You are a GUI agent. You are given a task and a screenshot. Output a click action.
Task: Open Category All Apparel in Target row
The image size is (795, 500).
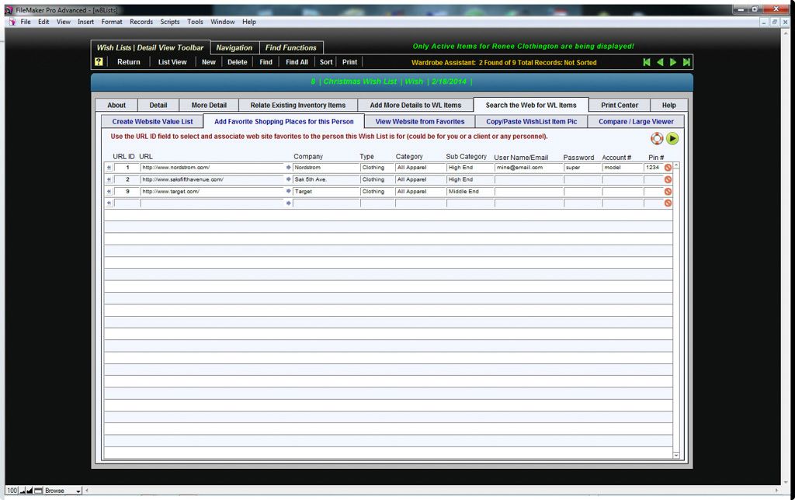(x=420, y=192)
